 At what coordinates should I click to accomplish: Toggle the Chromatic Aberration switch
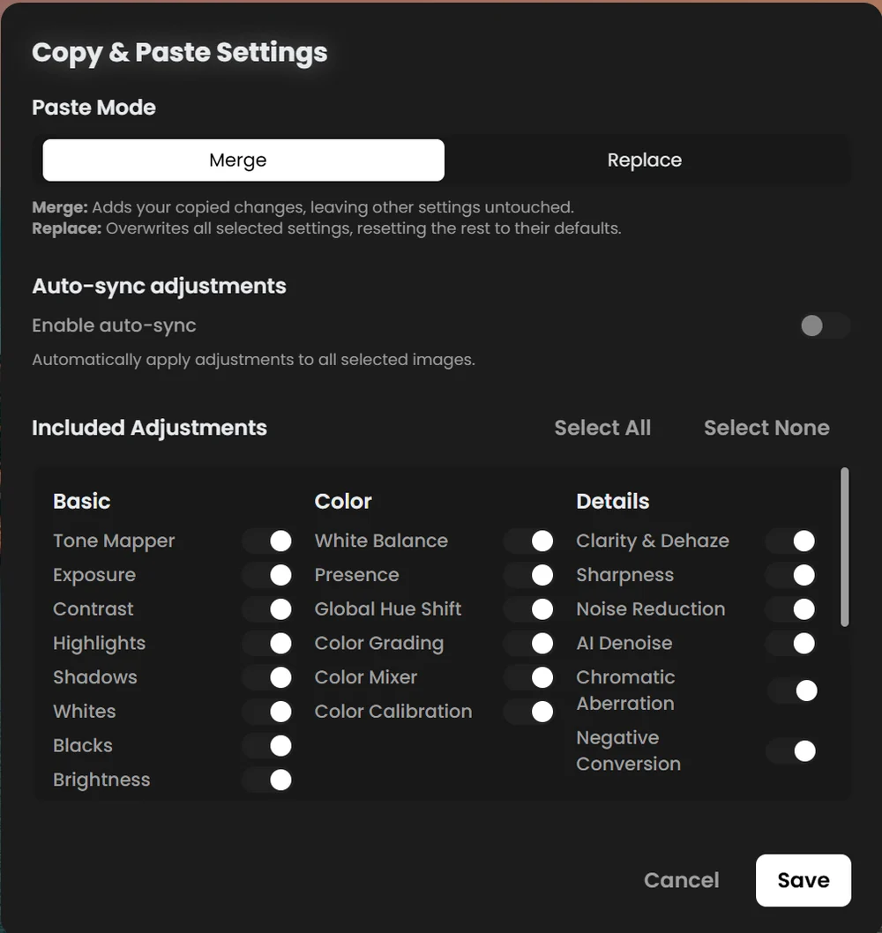click(x=793, y=690)
